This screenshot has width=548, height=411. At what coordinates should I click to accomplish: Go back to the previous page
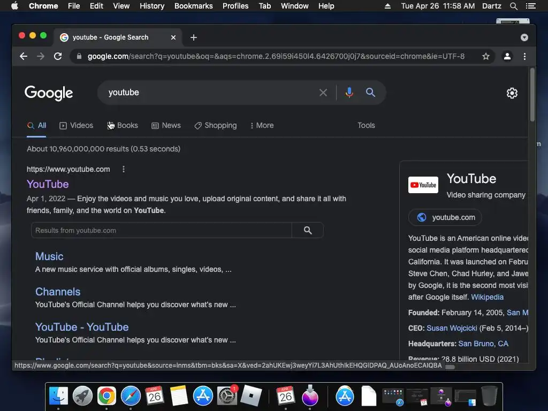24,56
